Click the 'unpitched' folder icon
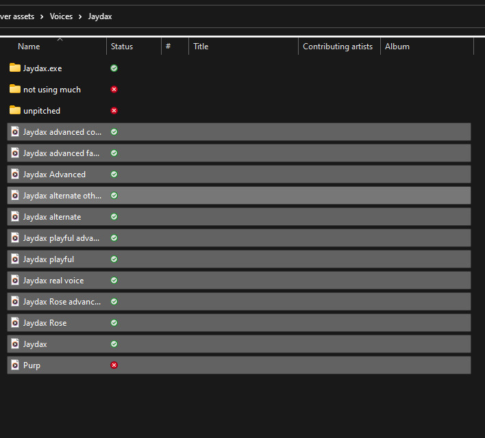 pyautogui.click(x=15, y=110)
